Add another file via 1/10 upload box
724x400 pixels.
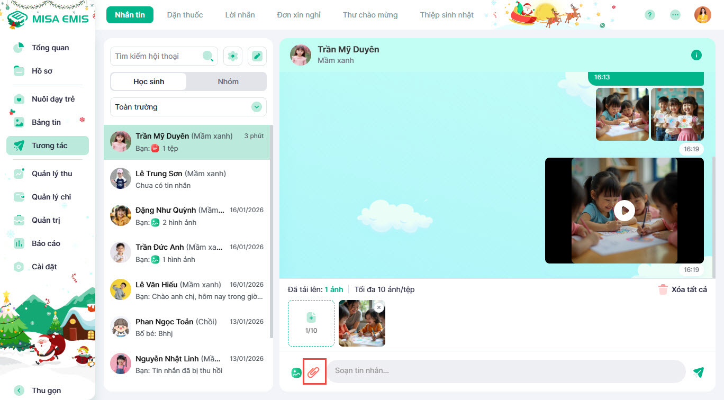click(x=311, y=323)
